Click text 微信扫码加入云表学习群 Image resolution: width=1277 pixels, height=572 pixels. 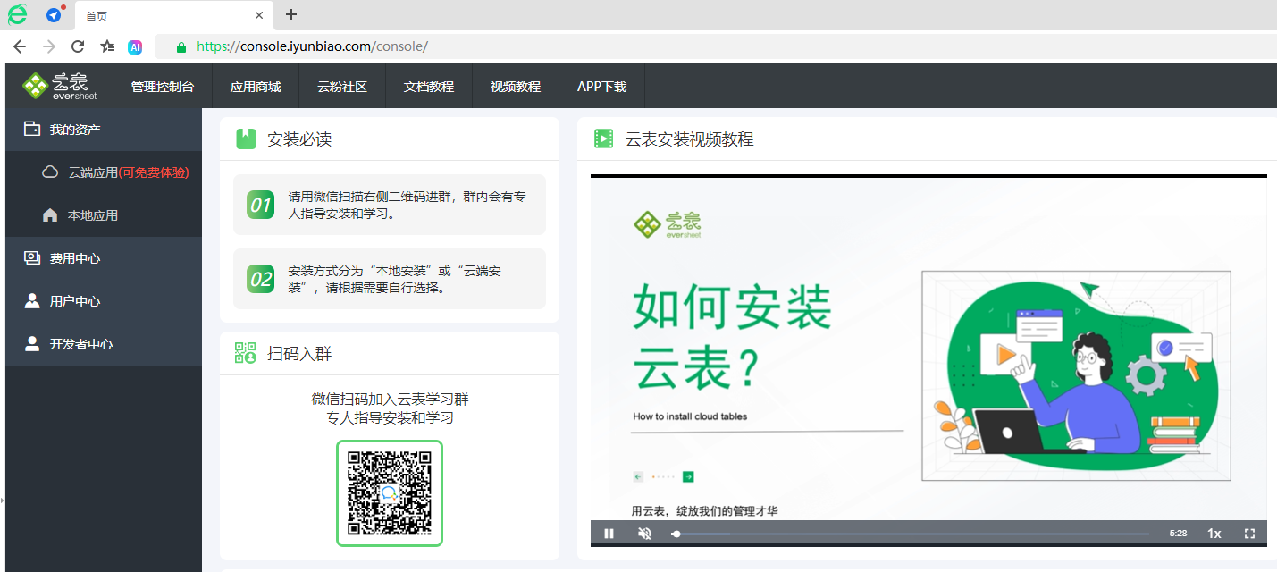(390, 399)
